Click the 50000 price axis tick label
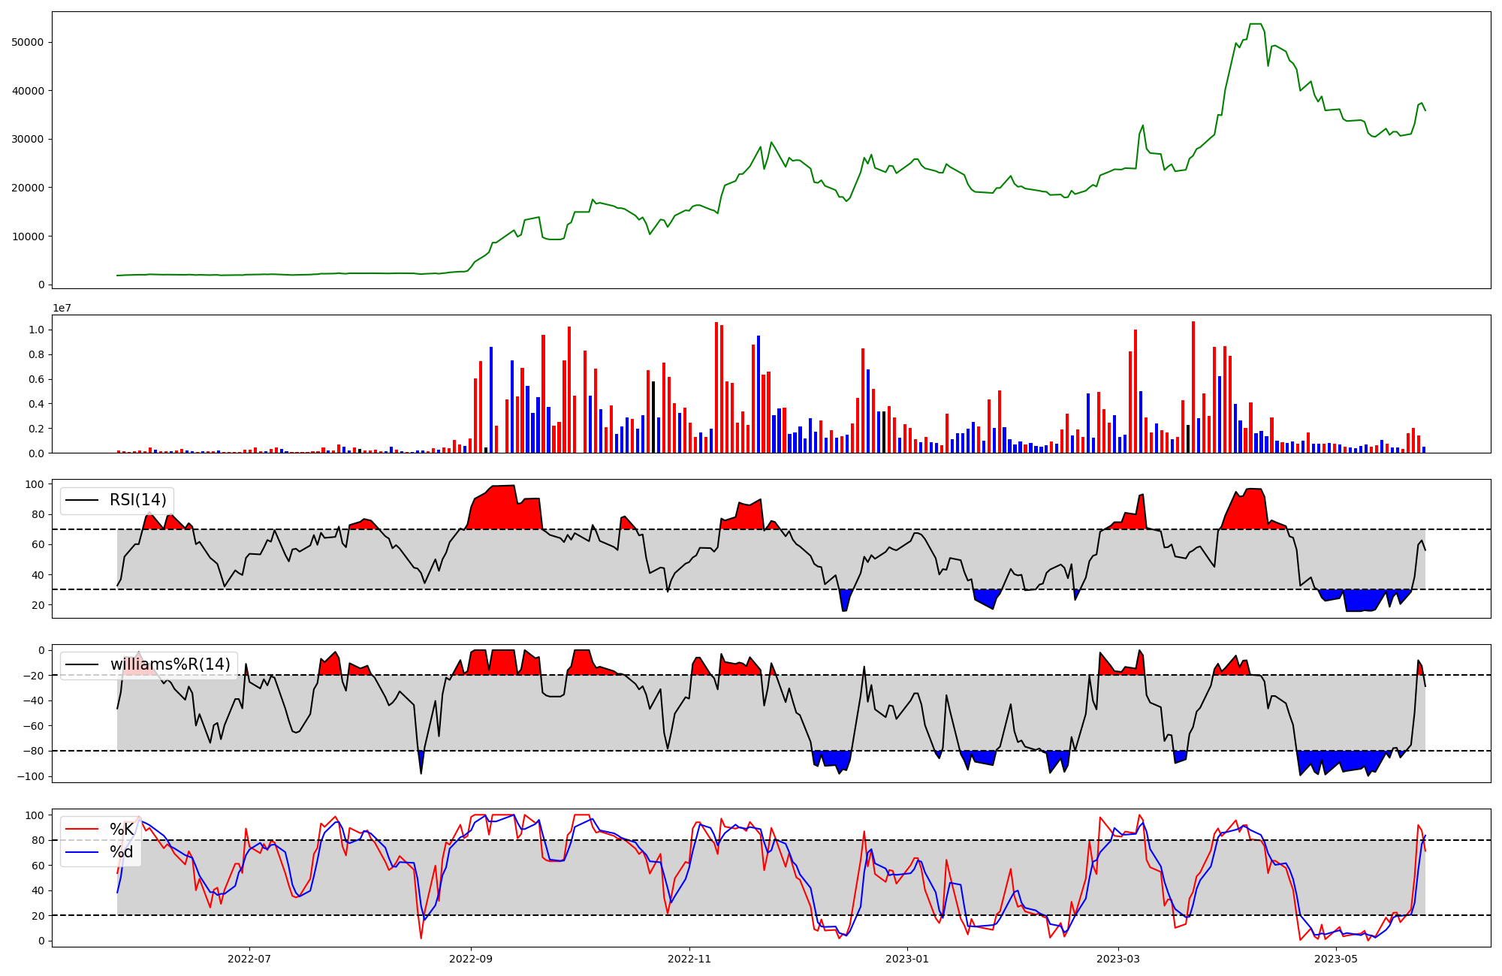Image resolution: width=1502 pixels, height=976 pixels. tap(28, 42)
